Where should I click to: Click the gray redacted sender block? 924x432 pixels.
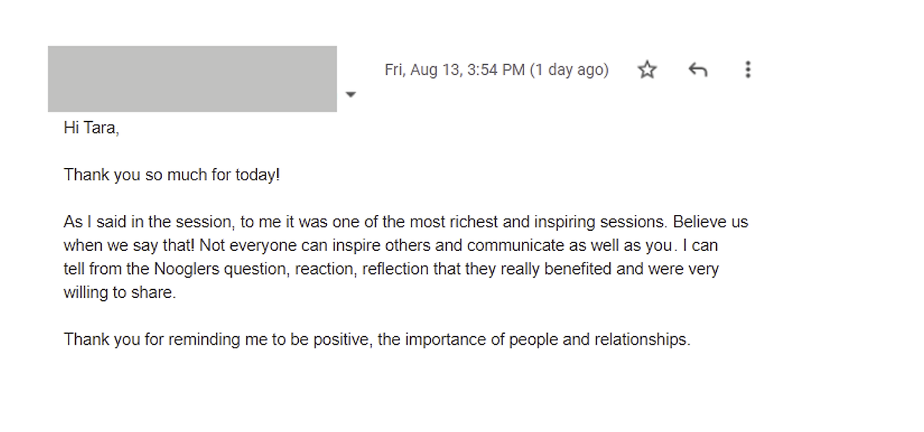[x=192, y=79]
